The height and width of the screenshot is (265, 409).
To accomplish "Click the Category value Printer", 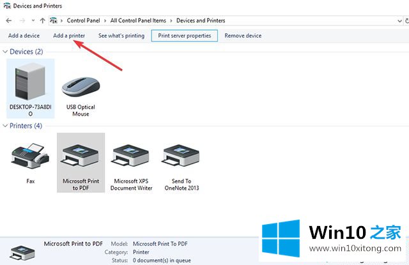I will 141,252.
